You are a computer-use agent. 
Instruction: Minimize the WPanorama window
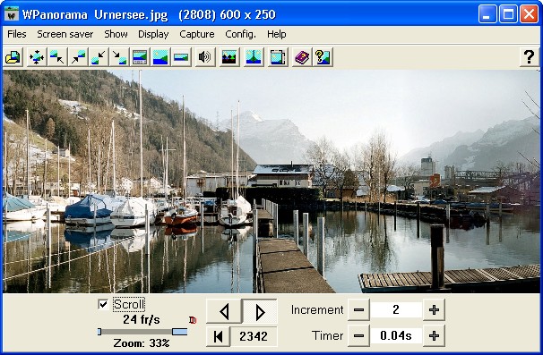[487, 14]
